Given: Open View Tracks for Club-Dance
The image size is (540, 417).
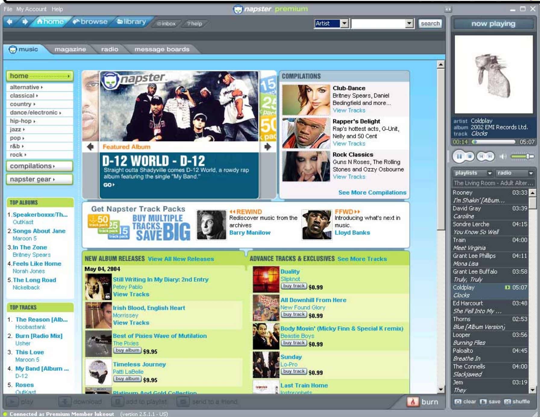Looking at the screenshot, I should pyautogui.click(x=349, y=110).
